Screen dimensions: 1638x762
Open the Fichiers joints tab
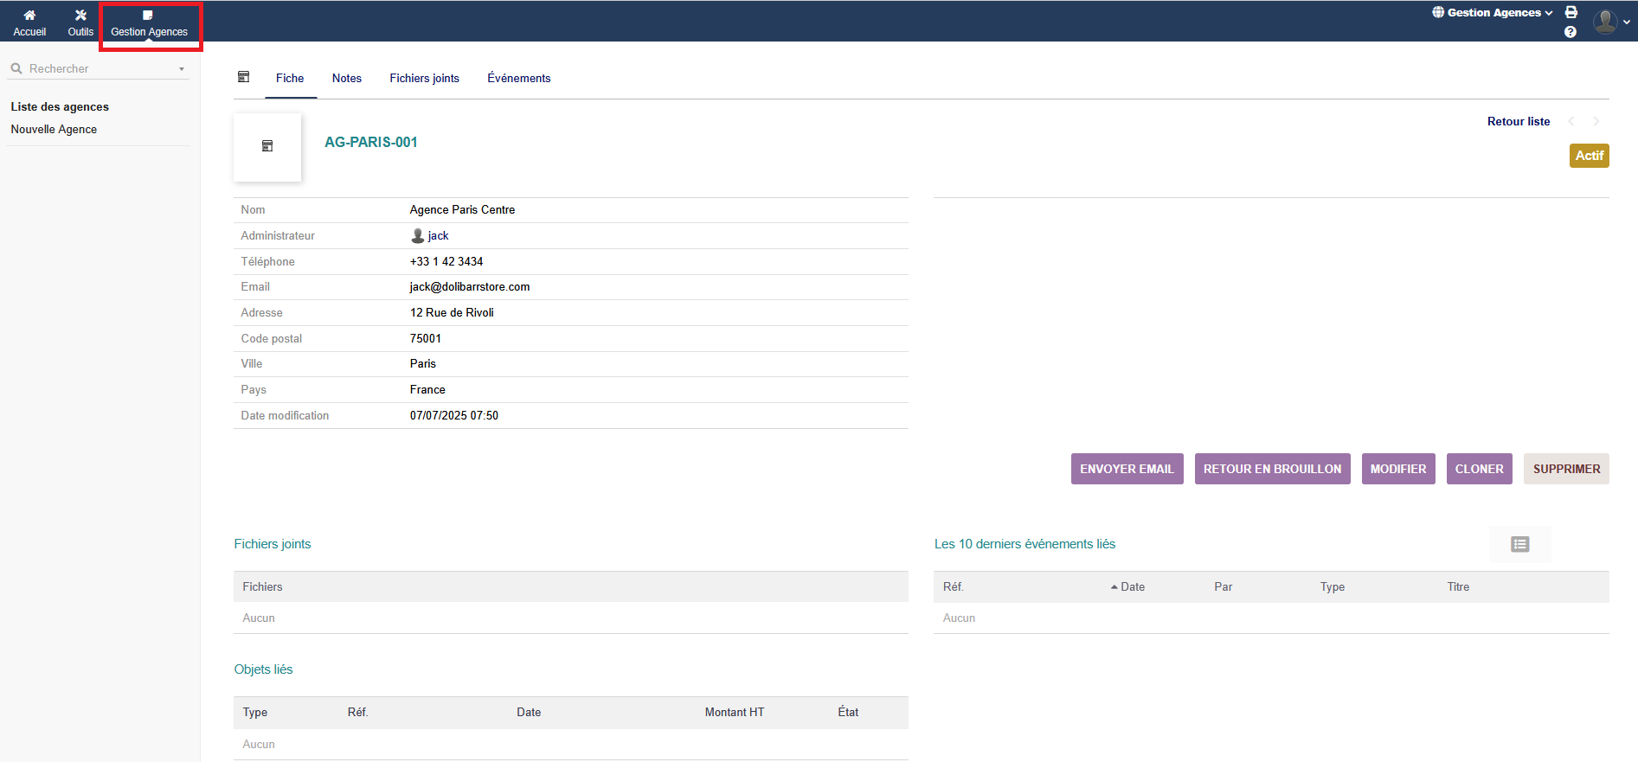point(424,79)
